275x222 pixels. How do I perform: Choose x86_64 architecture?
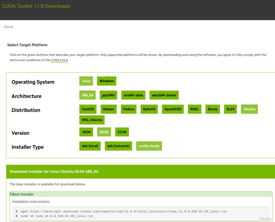click(x=87, y=95)
